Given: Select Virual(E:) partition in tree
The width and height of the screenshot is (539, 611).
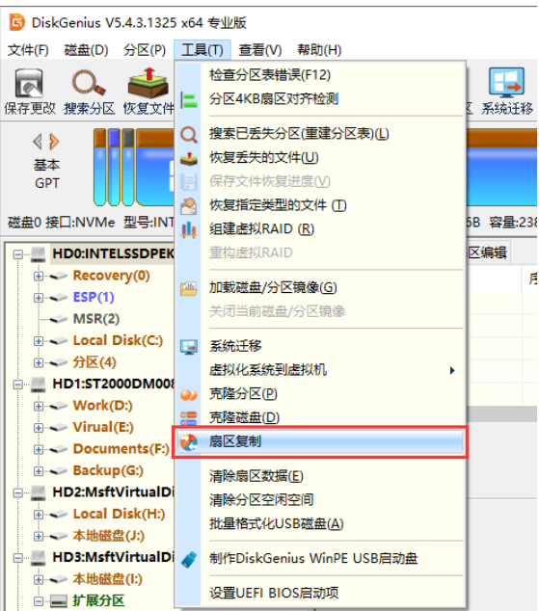Looking at the screenshot, I should coord(103,428).
